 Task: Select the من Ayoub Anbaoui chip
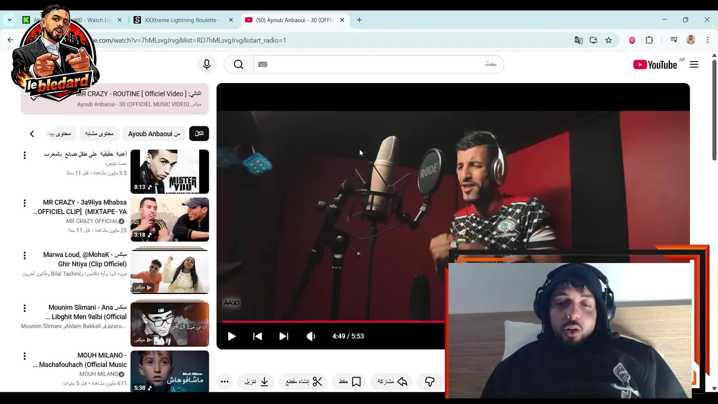(154, 134)
